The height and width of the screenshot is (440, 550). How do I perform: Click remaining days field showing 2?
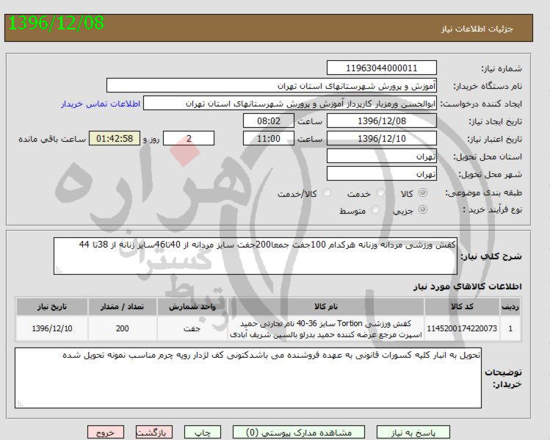point(189,138)
